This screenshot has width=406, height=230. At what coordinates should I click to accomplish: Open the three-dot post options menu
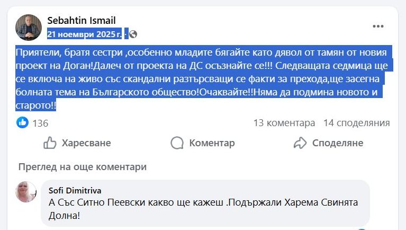pos(378,26)
